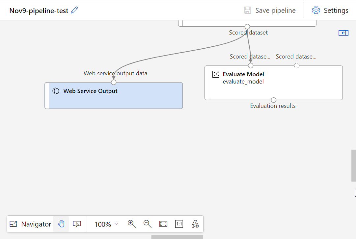The width and height of the screenshot is (356, 239).
Task: Click the zoom out magnifier
Action: tap(148, 224)
